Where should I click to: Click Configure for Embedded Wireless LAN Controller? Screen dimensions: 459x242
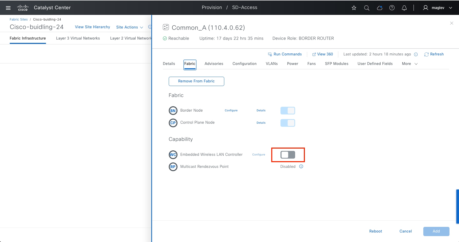click(259, 155)
